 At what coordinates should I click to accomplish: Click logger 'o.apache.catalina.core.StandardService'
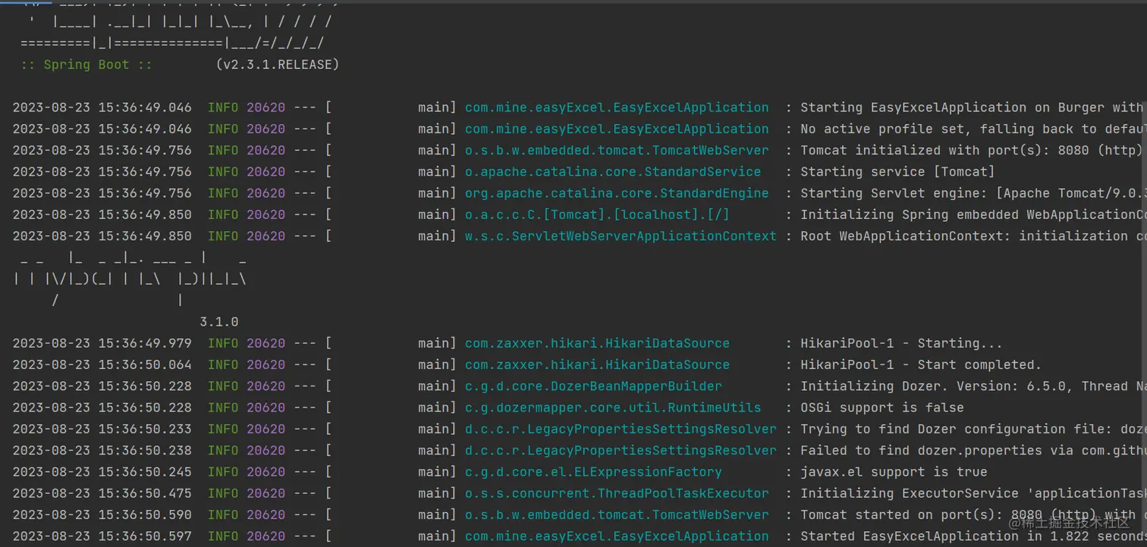[613, 172]
